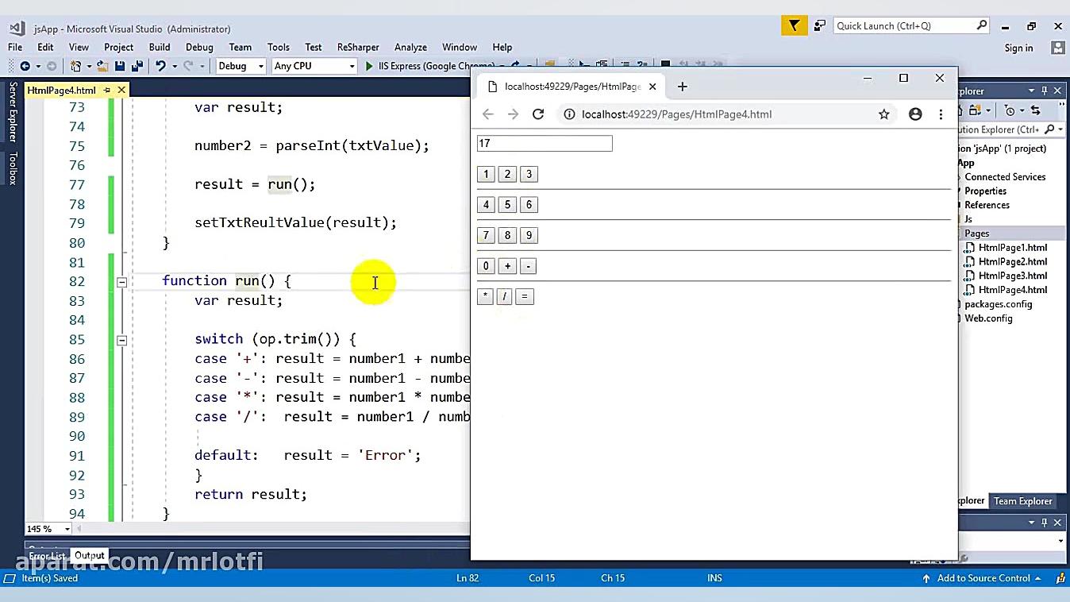1070x602 pixels.
Task: Click the = button on the calculator page
Action: pyautogui.click(x=524, y=297)
